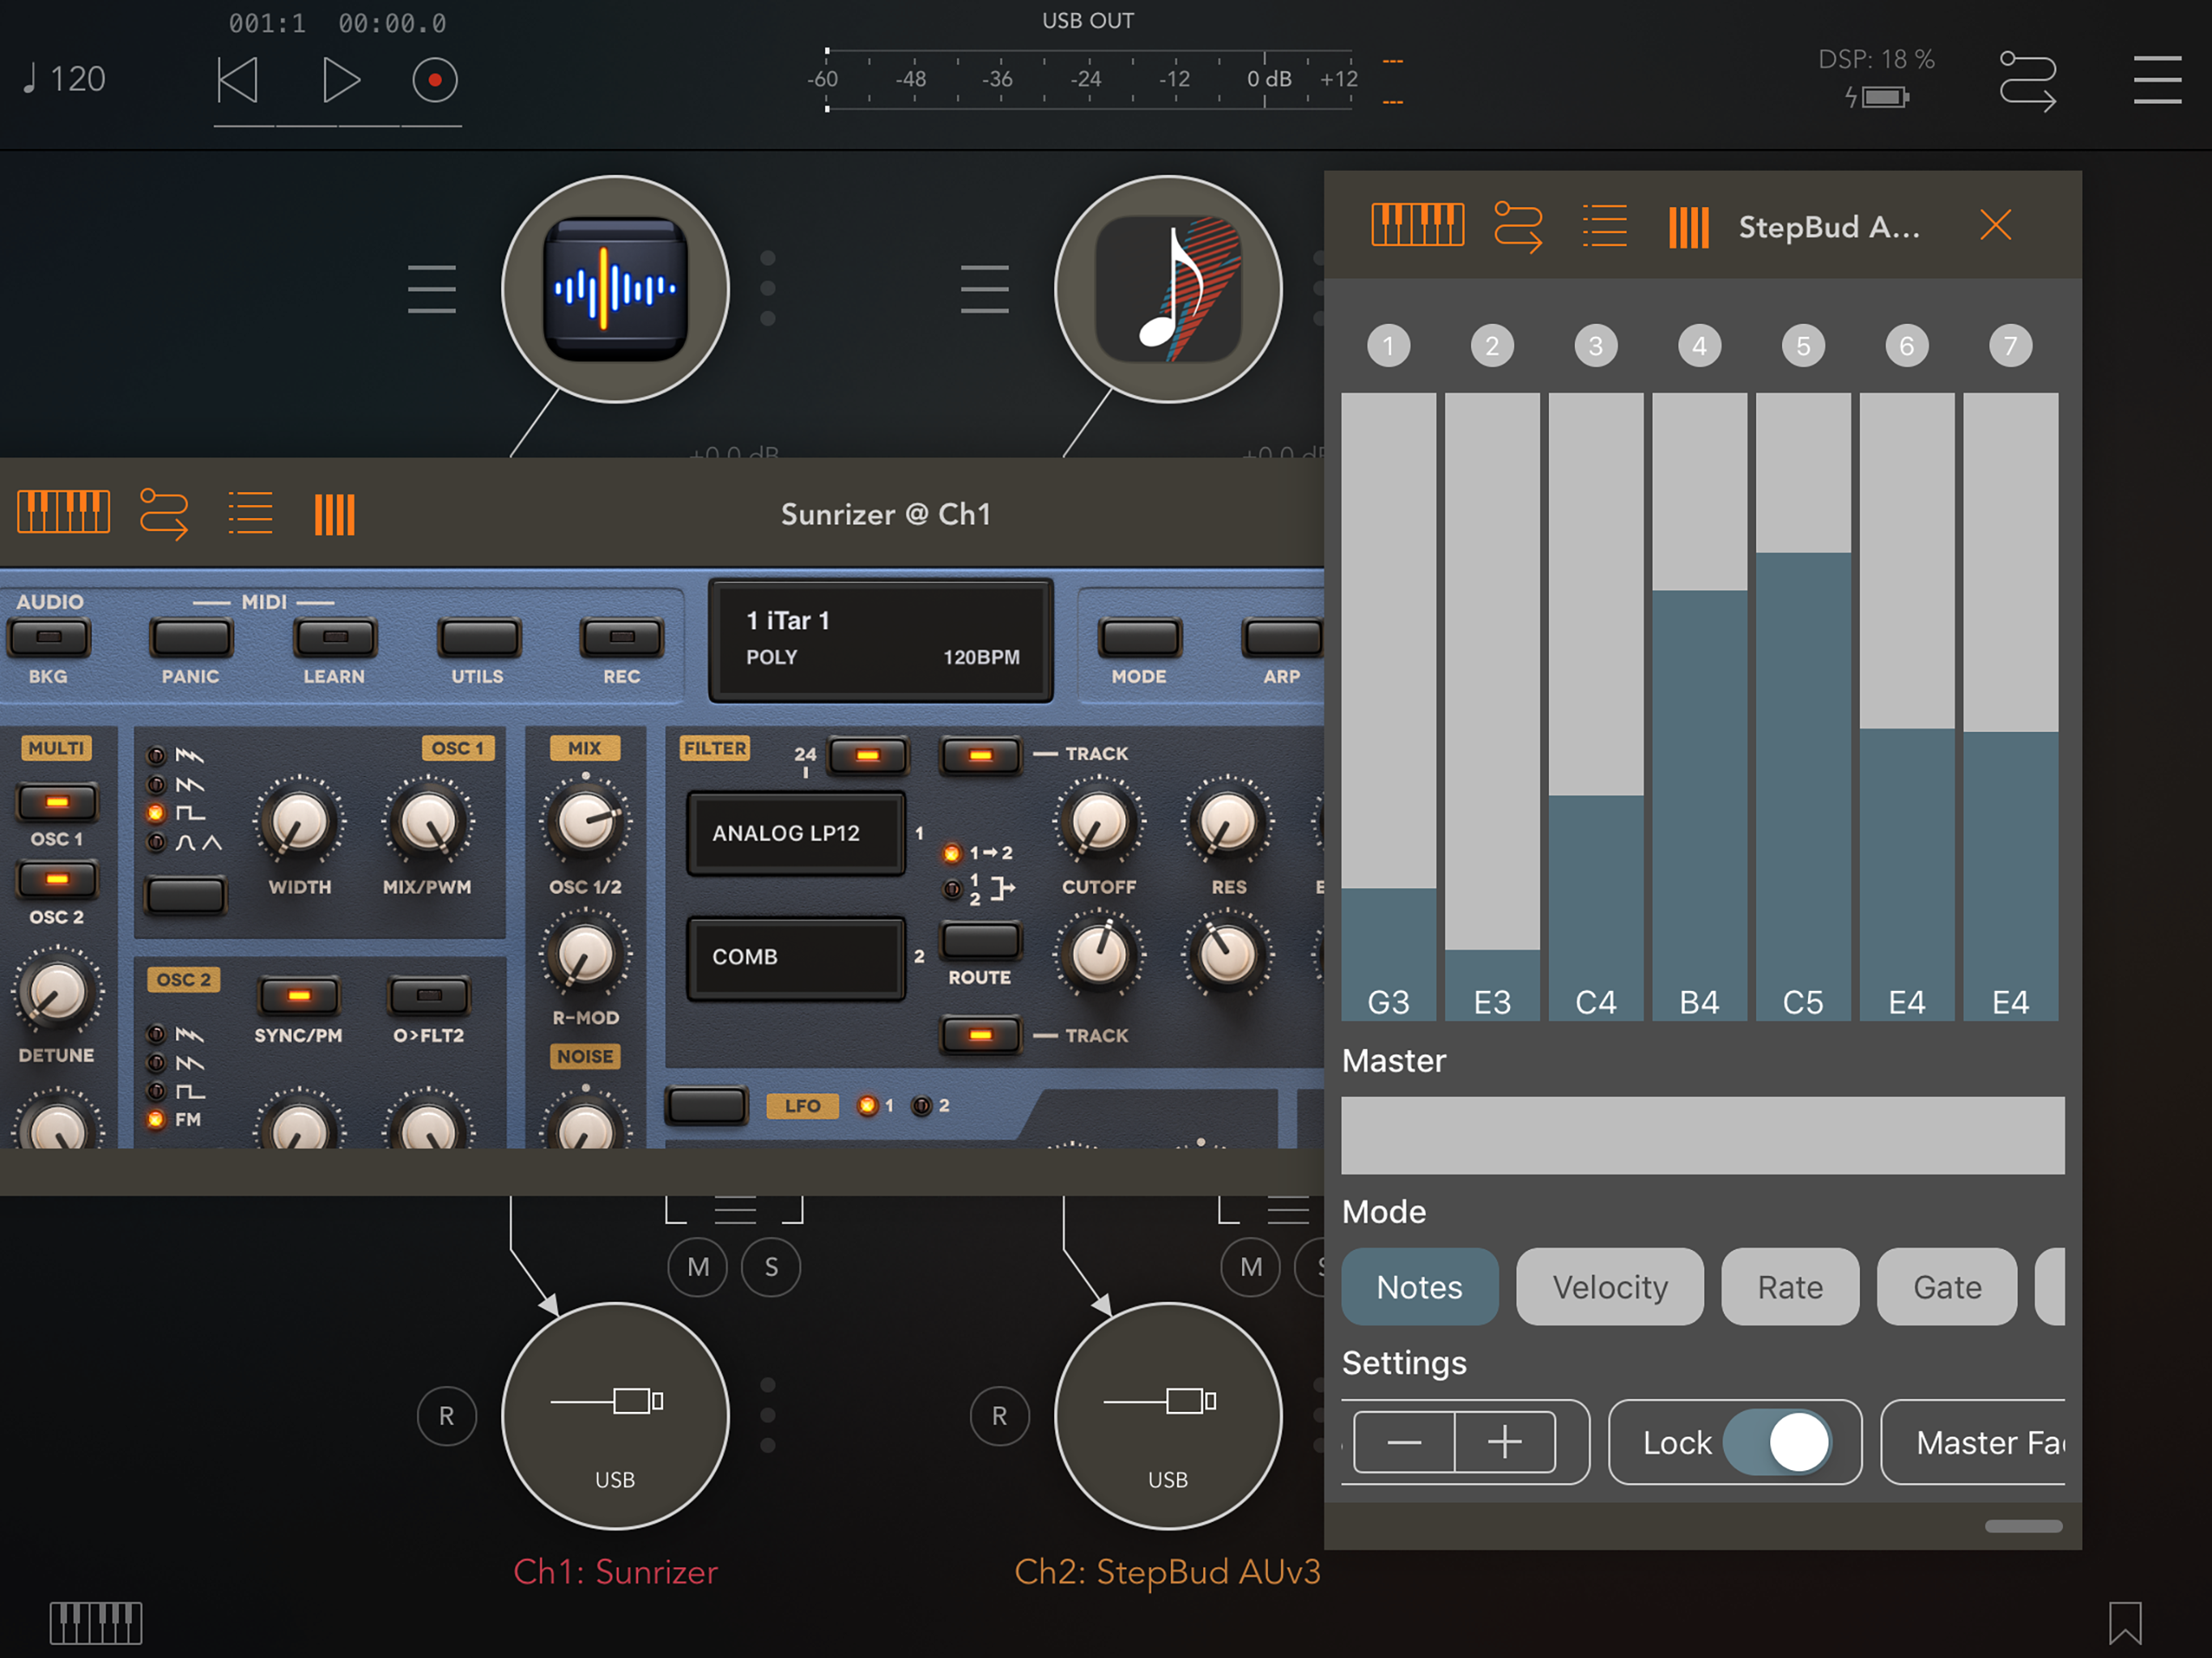Open the ANALOG LP12 filter selector
Image resolution: width=2212 pixels, height=1658 pixels.
796,833
